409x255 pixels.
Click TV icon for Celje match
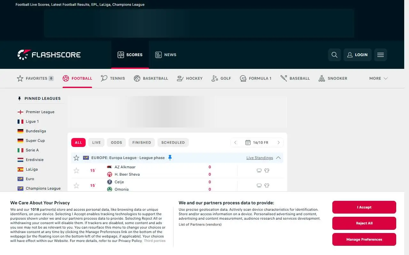point(259,186)
